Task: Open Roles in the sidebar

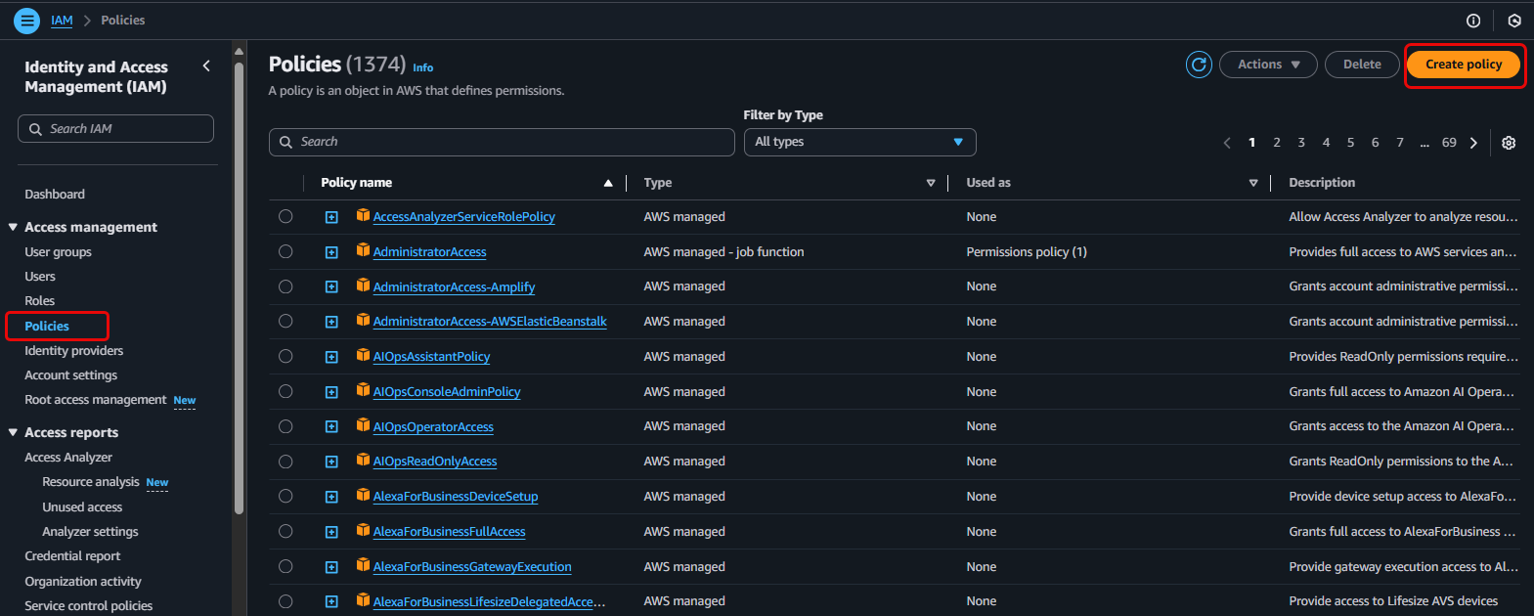Action: coord(40,301)
